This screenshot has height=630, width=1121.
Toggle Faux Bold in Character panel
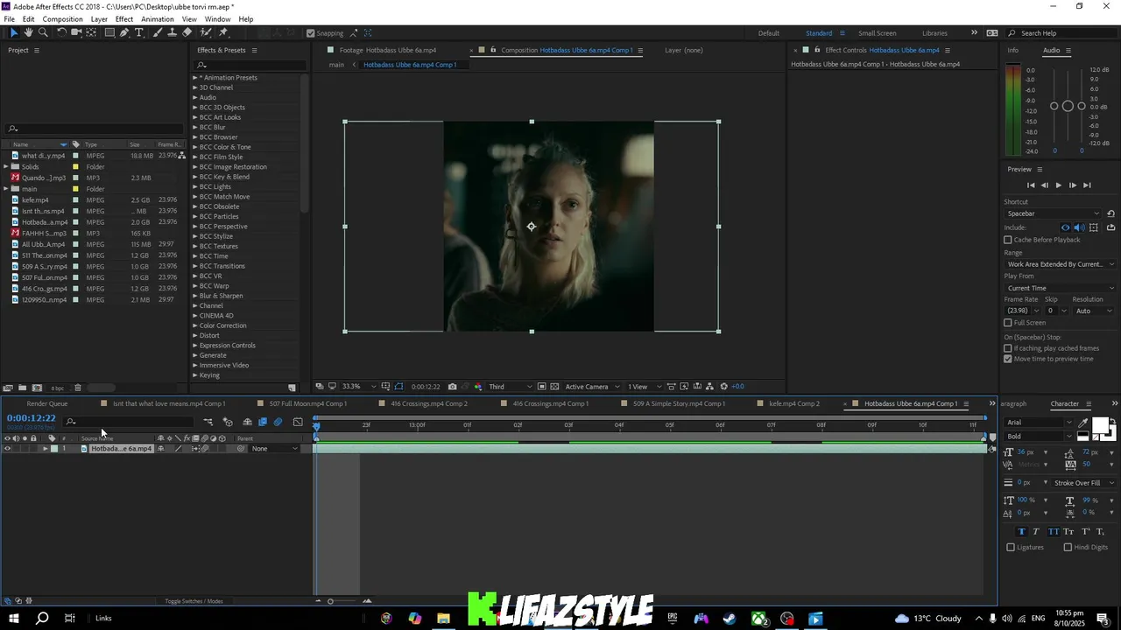coord(1021,531)
